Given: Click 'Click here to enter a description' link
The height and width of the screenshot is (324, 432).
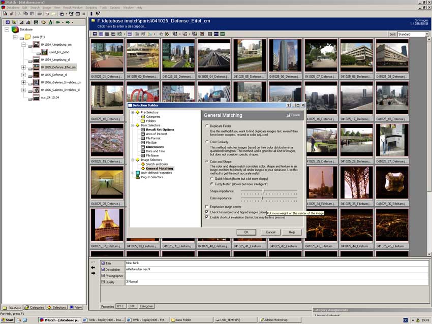Looking at the screenshot, I should [121, 26].
